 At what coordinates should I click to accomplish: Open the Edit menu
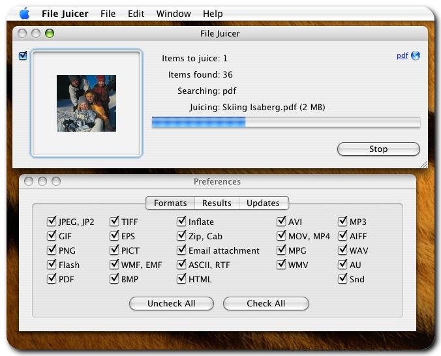[x=136, y=14]
